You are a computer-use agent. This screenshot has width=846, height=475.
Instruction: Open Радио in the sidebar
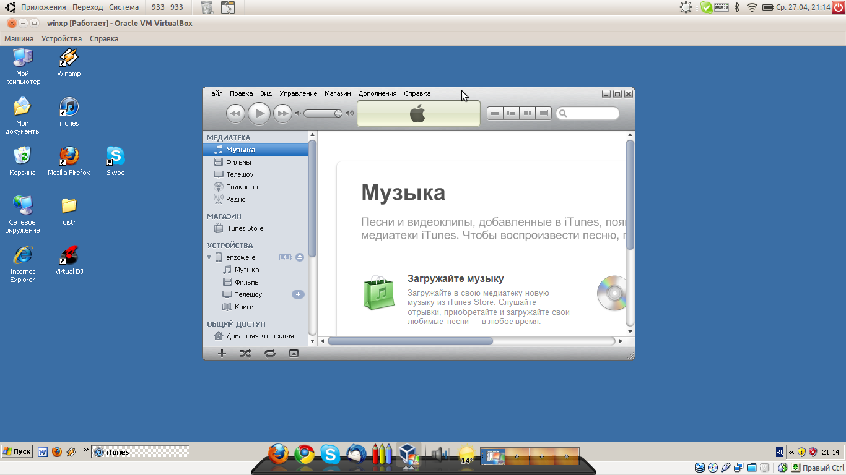pos(255,199)
